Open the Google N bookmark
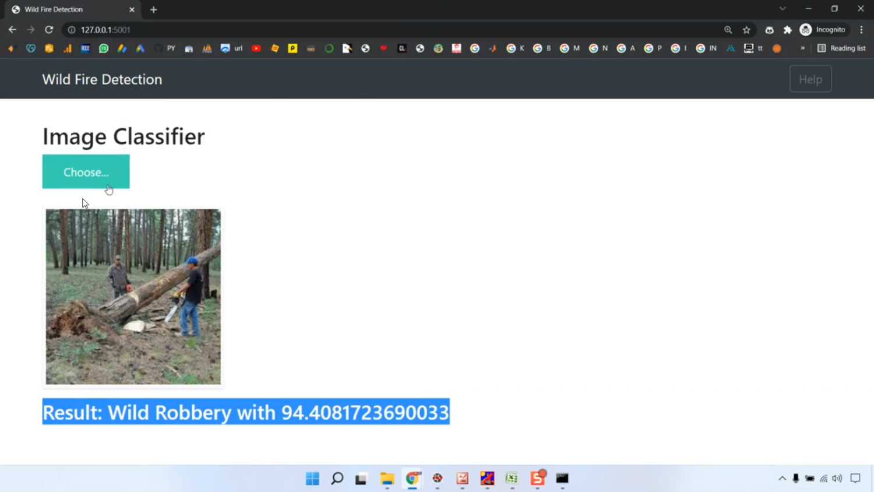Viewport: 874px width, 492px height. coord(598,48)
